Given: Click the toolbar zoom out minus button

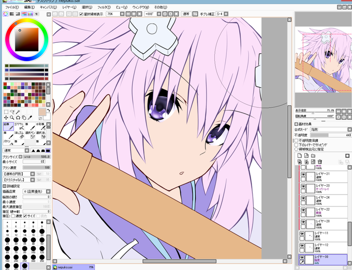Looking at the screenshot, I should coord(128,14).
